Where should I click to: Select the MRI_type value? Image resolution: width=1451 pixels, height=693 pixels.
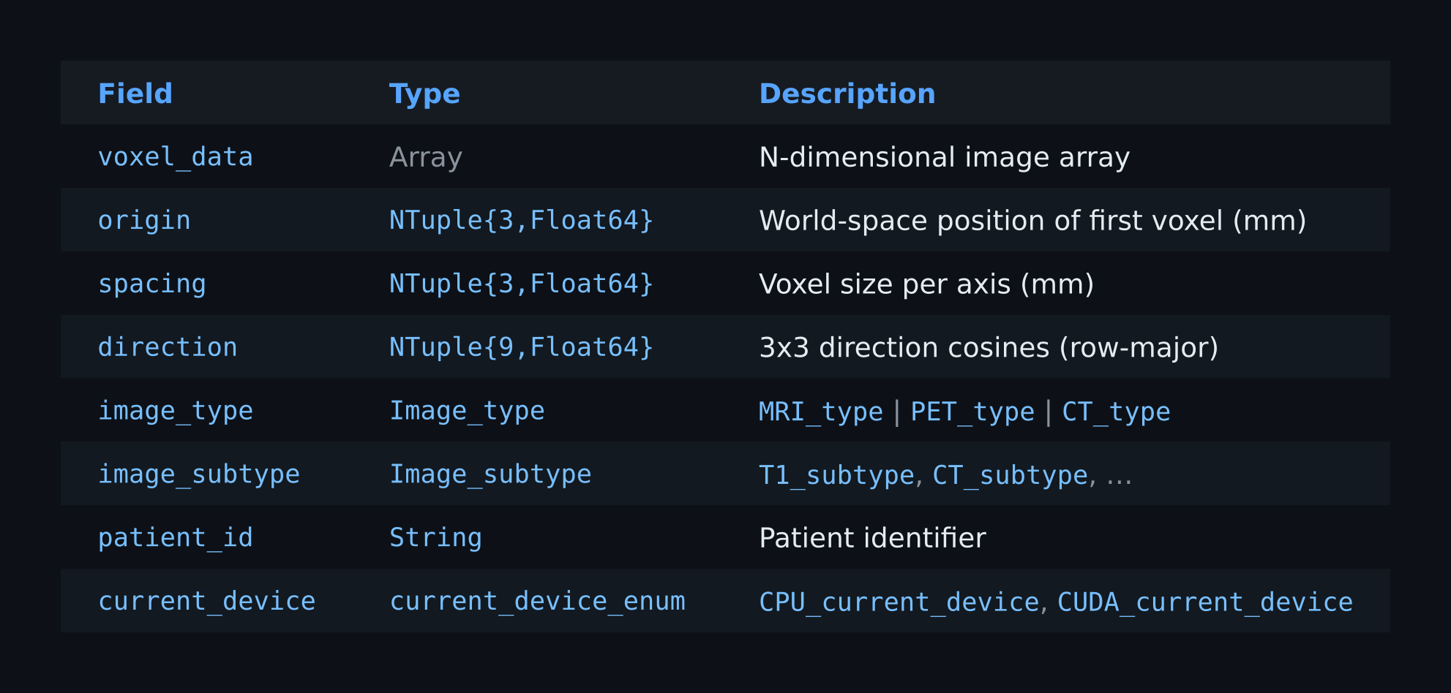(821, 412)
